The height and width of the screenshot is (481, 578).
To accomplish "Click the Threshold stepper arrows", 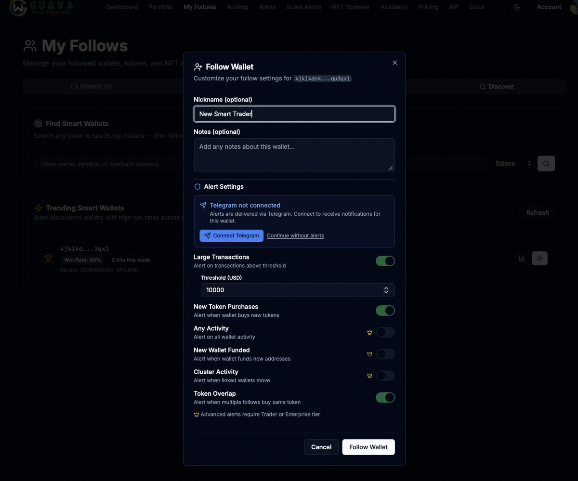I will [386, 290].
